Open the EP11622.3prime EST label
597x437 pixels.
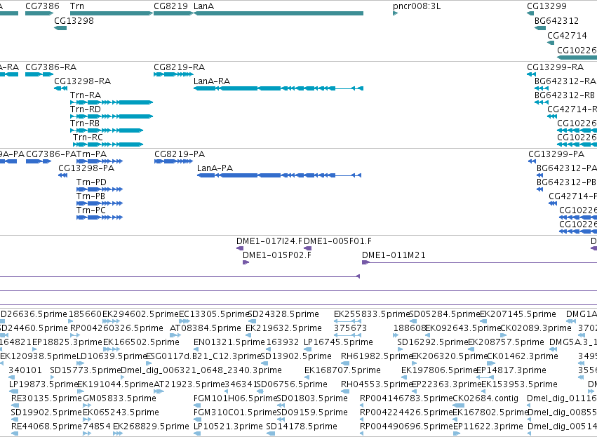488,427
